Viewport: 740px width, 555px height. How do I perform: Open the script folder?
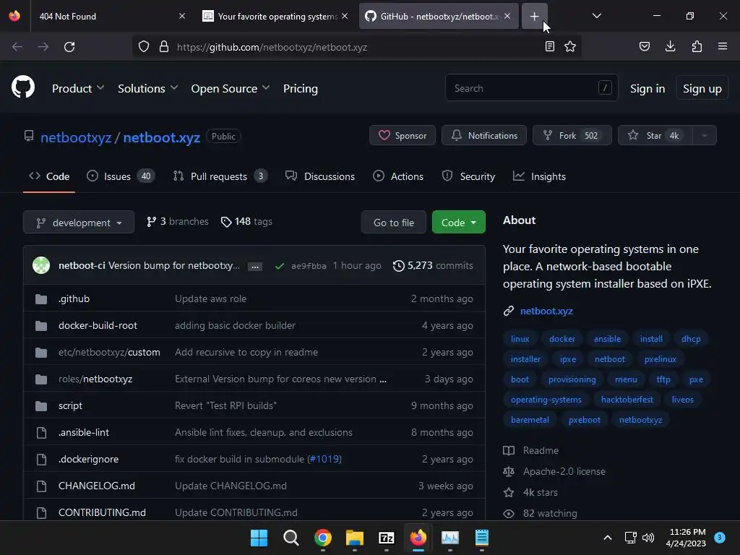(70, 406)
